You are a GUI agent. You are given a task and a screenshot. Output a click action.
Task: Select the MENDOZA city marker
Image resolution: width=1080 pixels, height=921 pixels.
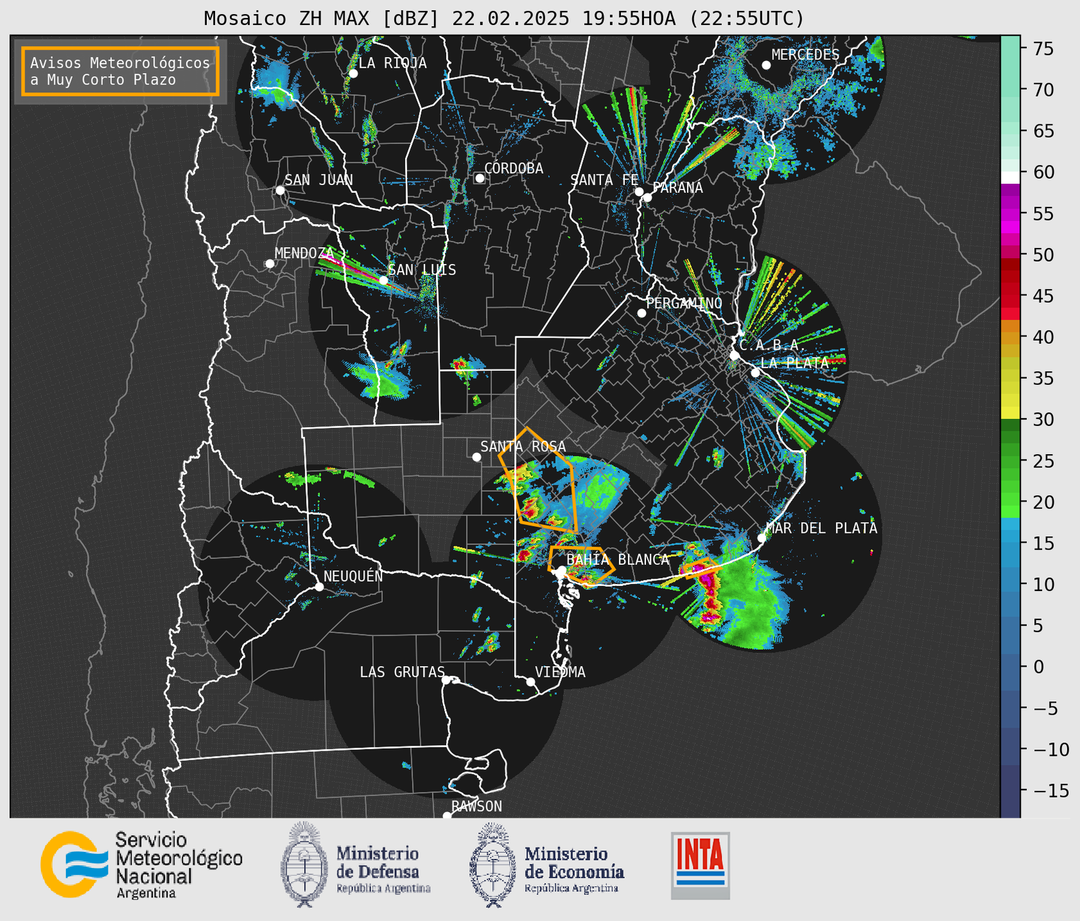click(x=270, y=264)
